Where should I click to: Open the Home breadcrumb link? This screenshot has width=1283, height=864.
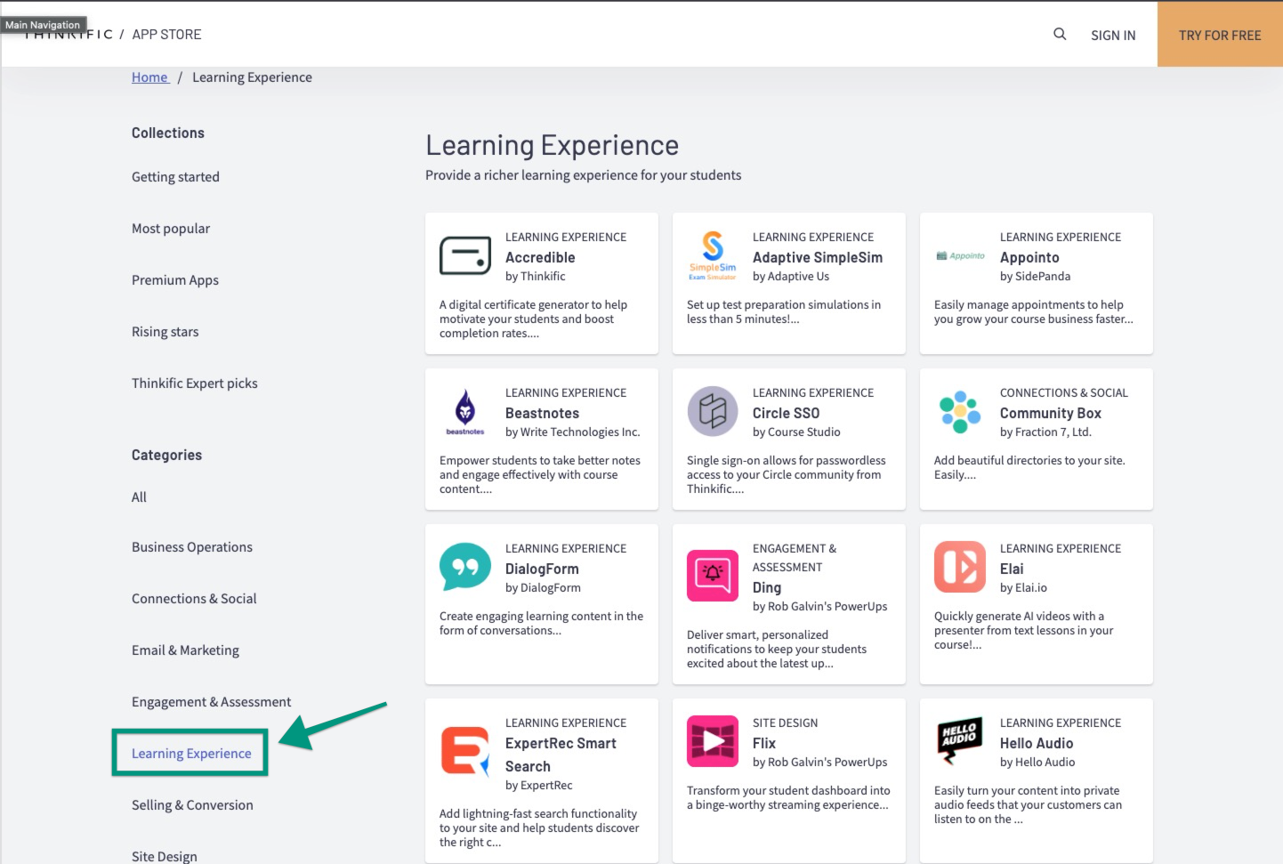149,77
